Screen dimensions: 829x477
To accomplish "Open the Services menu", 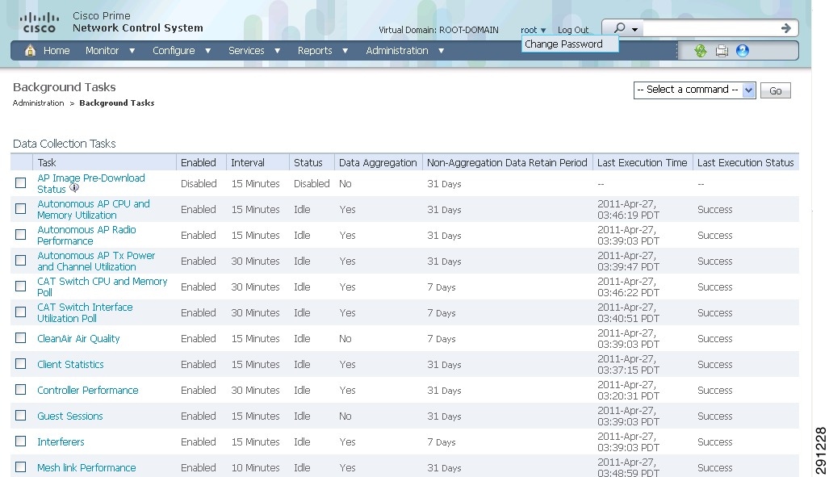I will coord(246,50).
